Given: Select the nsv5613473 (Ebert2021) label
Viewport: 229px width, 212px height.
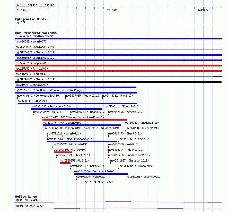Looking at the screenshot, I should 125,133.
